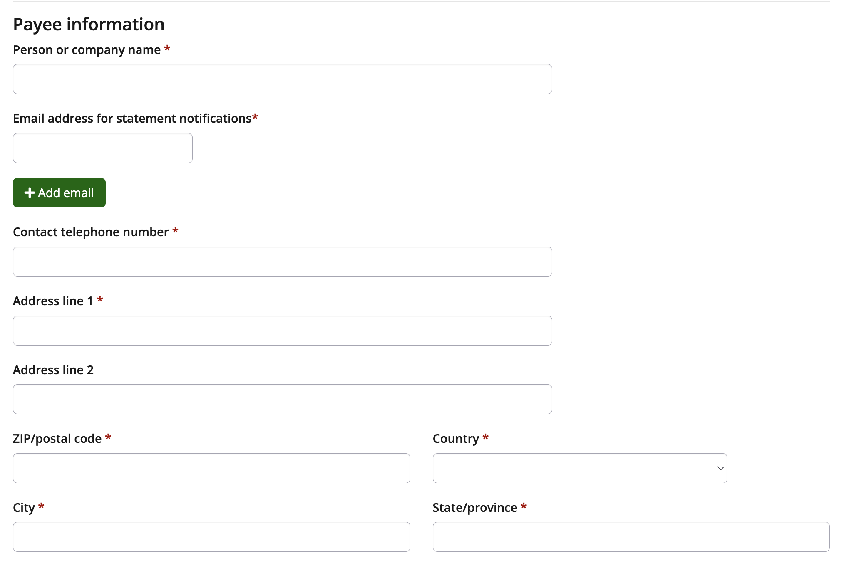
Task: Click the plus icon on Add email
Action: (x=30, y=193)
